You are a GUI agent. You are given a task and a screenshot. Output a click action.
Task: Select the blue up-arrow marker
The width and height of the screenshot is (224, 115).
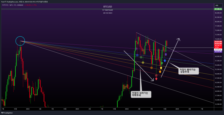[x=165, y=60]
